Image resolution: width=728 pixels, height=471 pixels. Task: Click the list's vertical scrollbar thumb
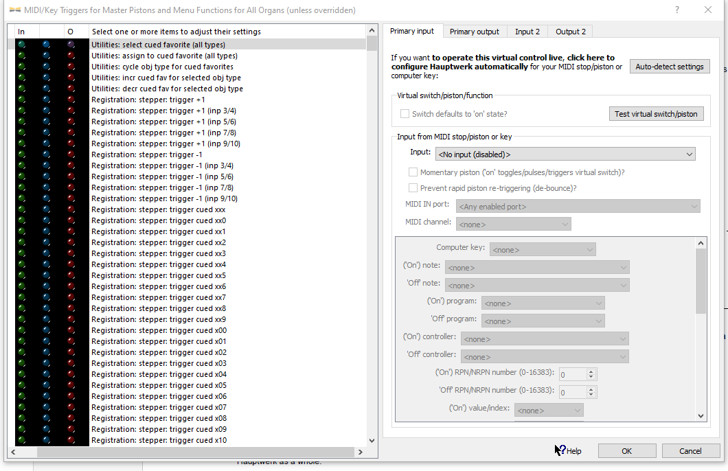click(x=372, y=43)
